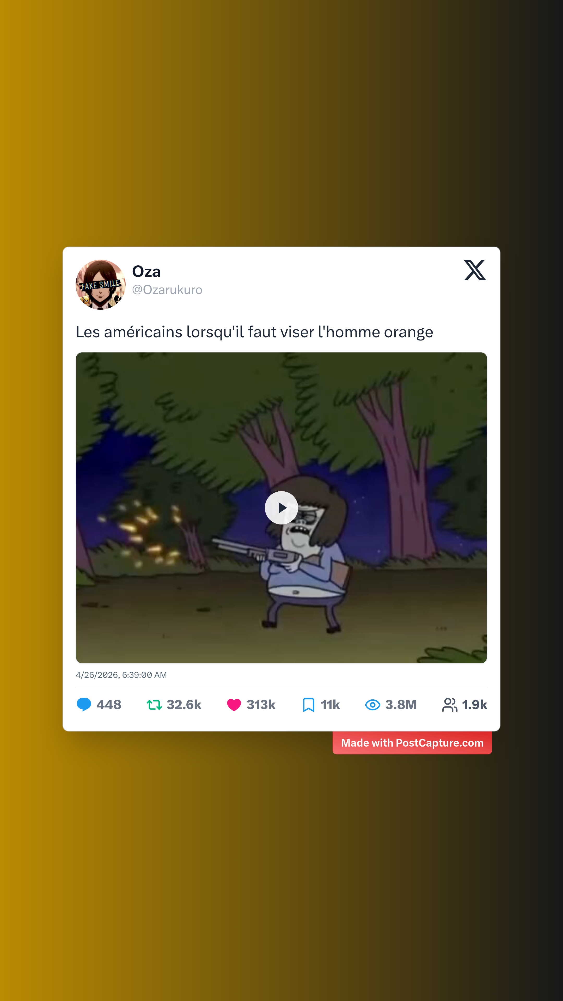The width and height of the screenshot is (563, 1001).
Task: Click the 3.8M views count
Action: click(401, 705)
